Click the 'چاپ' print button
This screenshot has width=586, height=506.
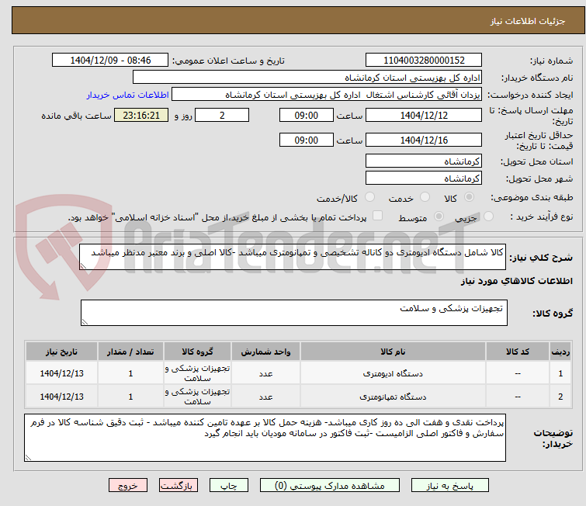(x=229, y=486)
